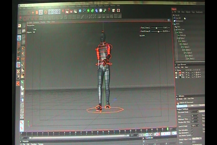Click the green playhead marker on timeline
This screenshot has height=145, width=217.
[x=168, y=129]
